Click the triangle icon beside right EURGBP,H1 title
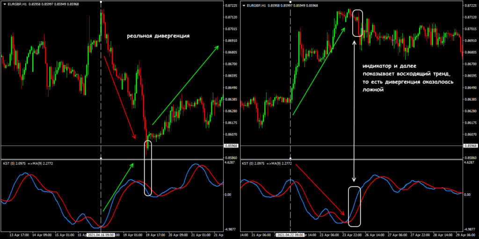The width and height of the screenshot is (479, 239). click(x=243, y=6)
